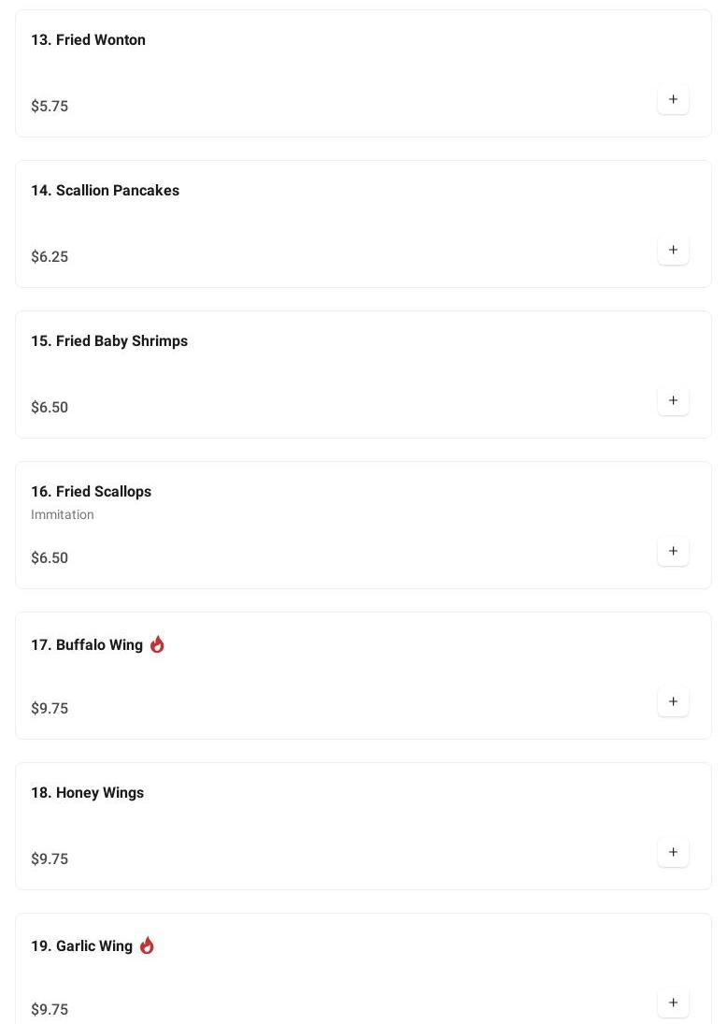Image resolution: width=727 pixels, height=1024 pixels.
Task: Click the $6.25 price of Scallion Pancakes
Action: pos(50,257)
